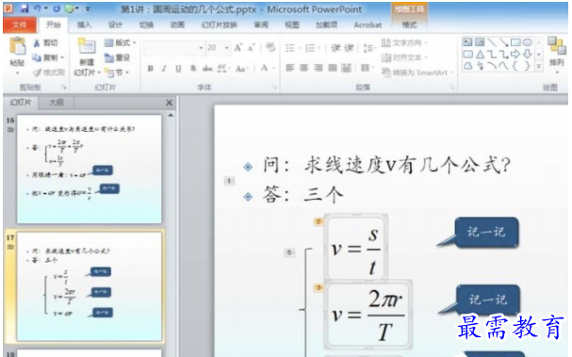Click the Align Text Right icon
Screen dimensions: 572x357
[319, 68]
